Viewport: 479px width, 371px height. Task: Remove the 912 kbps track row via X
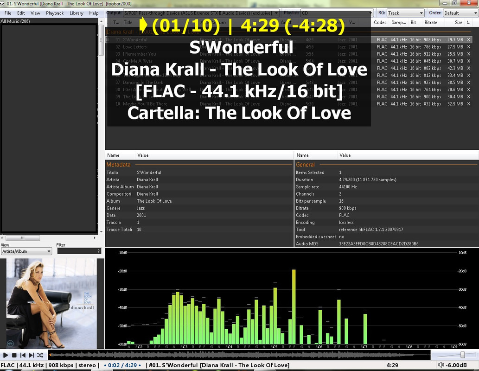(468, 54)
